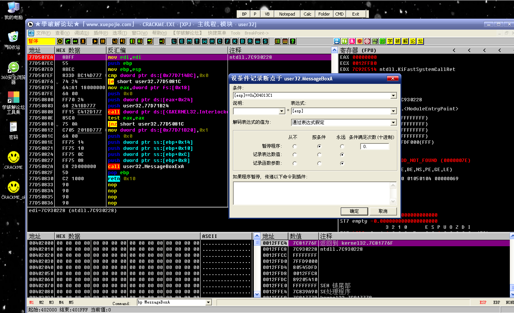The height and width of the screenshot is (313, 514).
Task: Click the Notepad button on top launcher bar
Action: (287, 14)
